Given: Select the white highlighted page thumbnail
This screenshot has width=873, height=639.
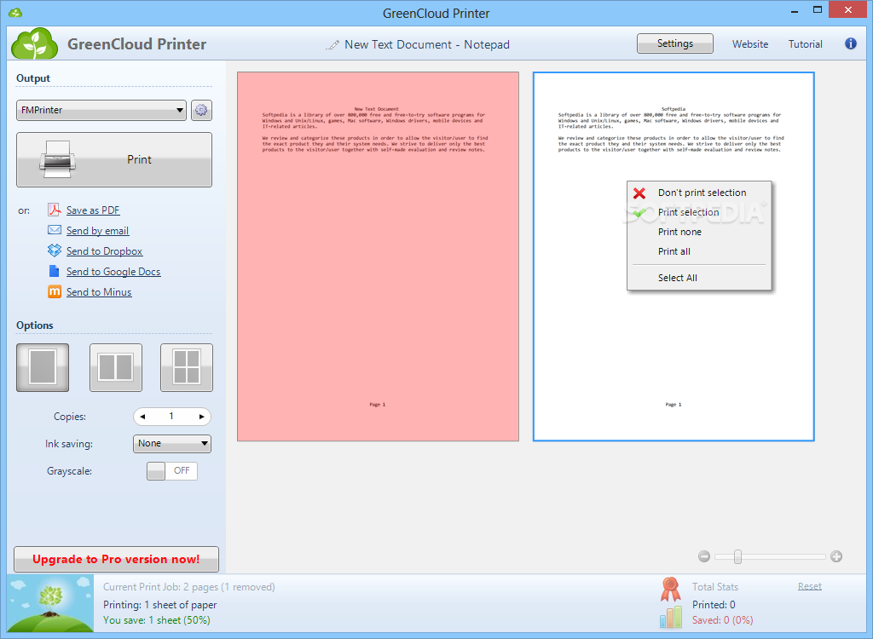Looking at the screenshot, I should pos(674,256).
